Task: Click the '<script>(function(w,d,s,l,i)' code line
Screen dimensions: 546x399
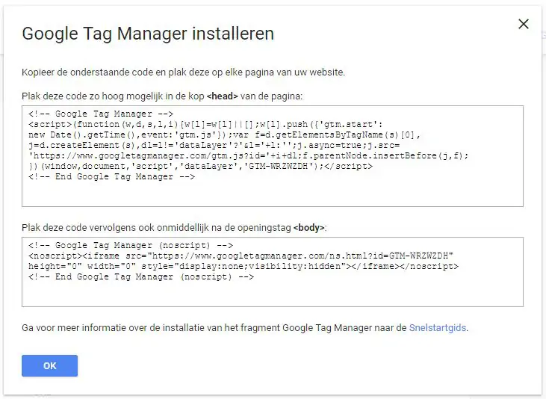Action: click(206, 124)
